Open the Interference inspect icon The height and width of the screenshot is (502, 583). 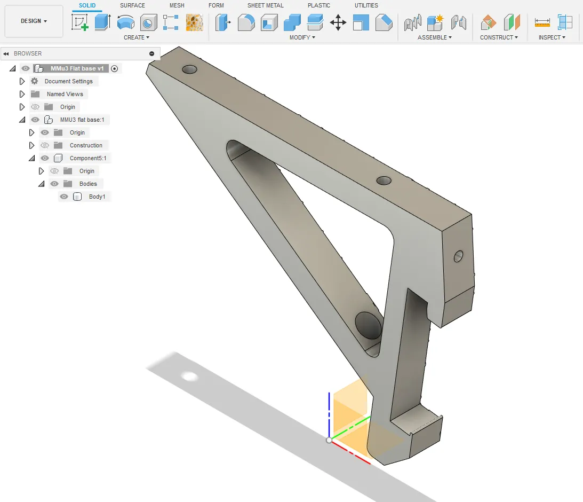pos(565,22)
